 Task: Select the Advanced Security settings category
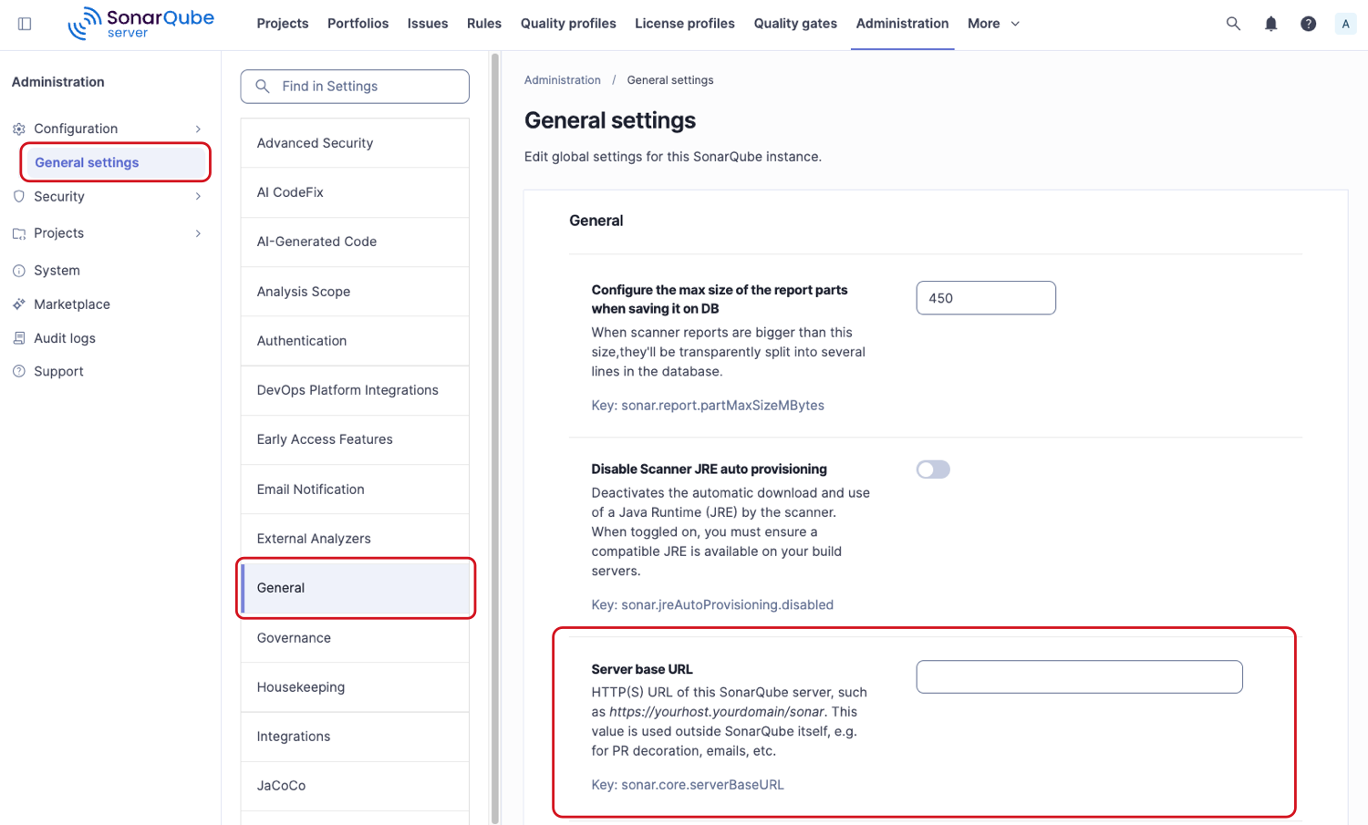coord(355,143)
